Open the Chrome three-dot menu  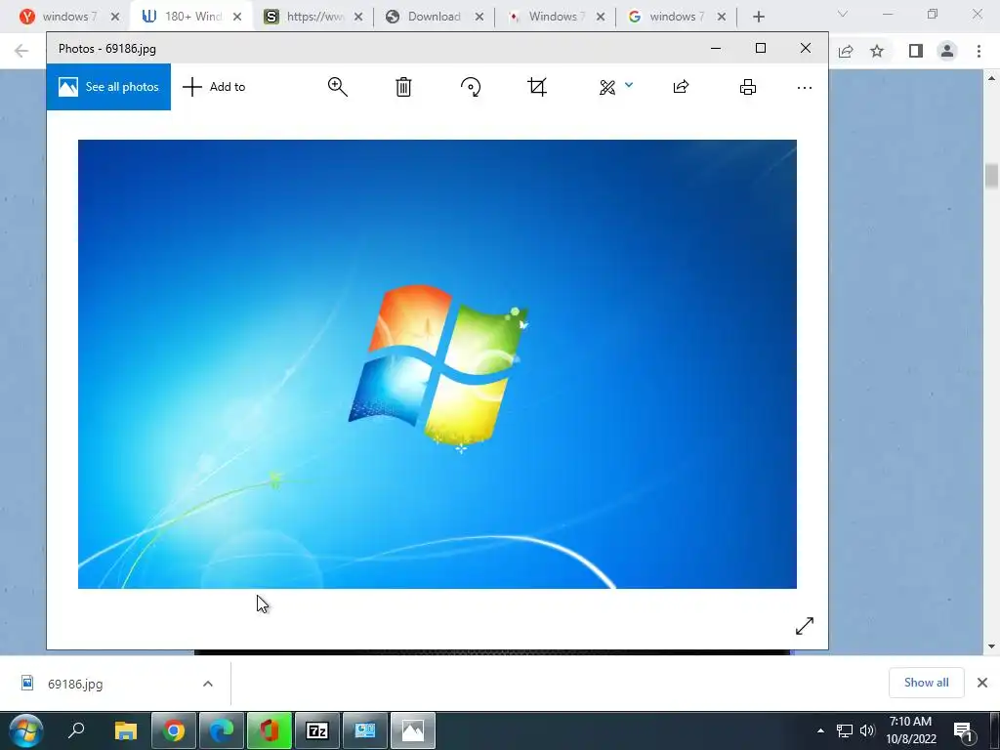979,51
